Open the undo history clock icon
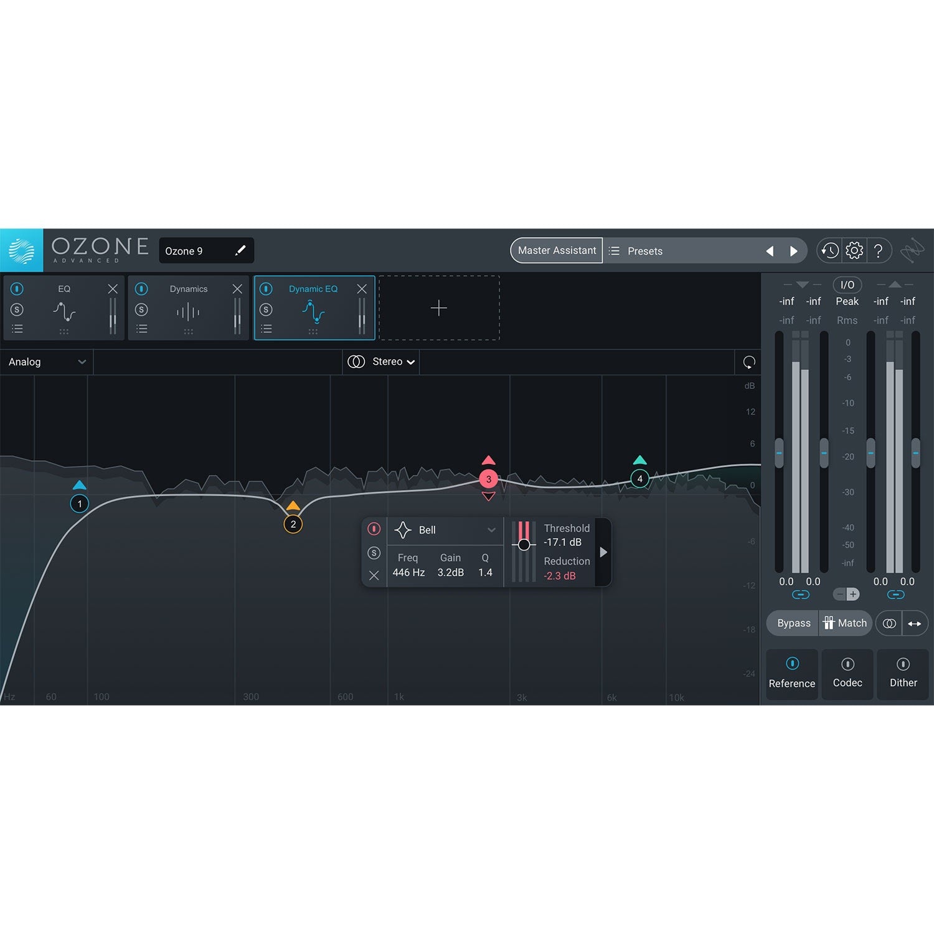Screen dimensions: 934x934 (x=829, y=250)
